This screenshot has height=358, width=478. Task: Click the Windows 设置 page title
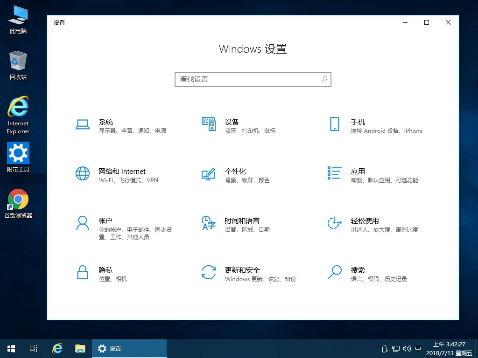point(253,49)
